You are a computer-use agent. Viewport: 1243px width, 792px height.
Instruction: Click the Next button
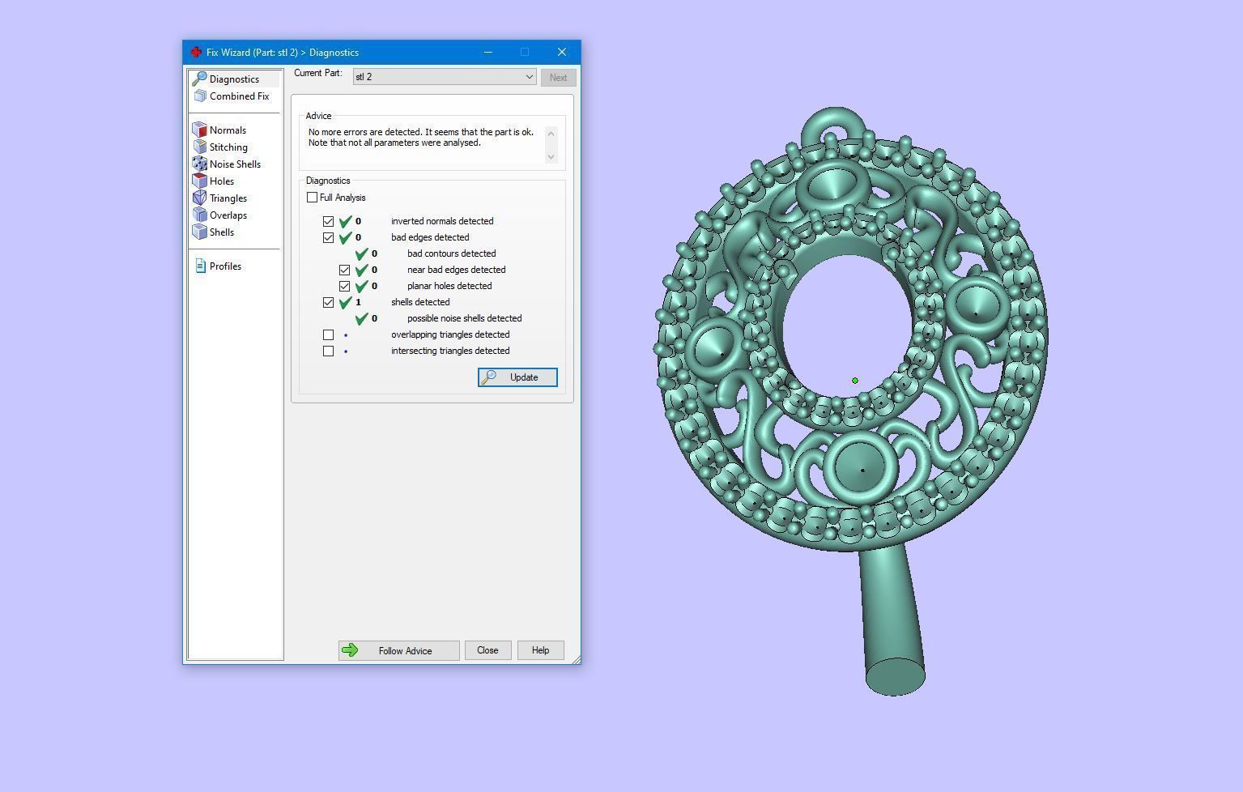(558, 78)
